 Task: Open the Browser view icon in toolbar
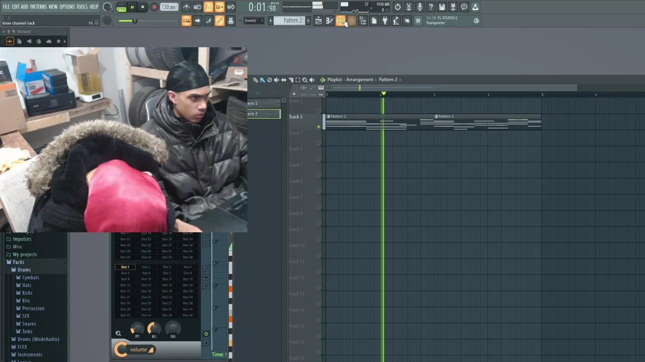(x=363, y=21)
